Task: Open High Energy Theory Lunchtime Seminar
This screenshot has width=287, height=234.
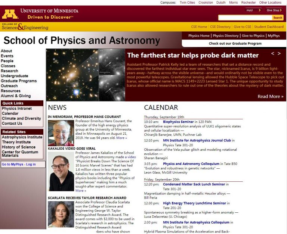Action: pos(194,203)
